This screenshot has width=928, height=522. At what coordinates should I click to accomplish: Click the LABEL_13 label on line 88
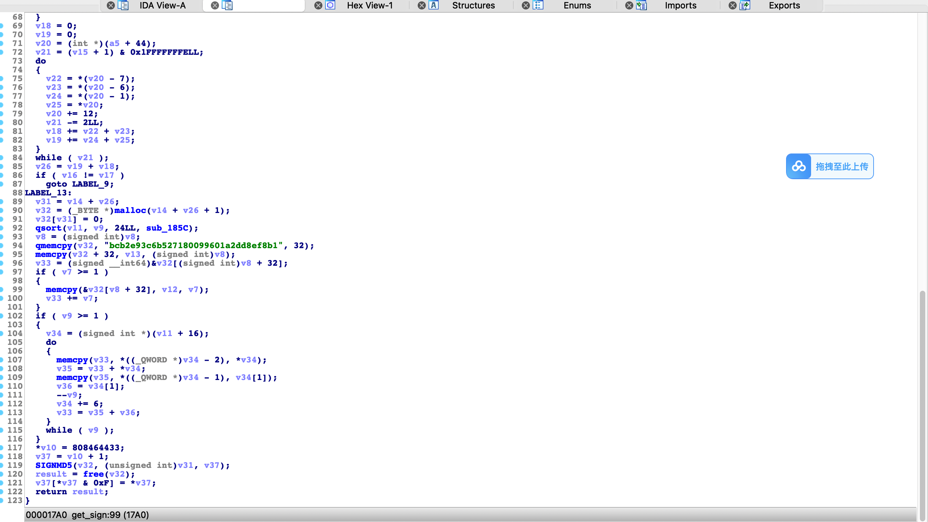pos(48,193)
